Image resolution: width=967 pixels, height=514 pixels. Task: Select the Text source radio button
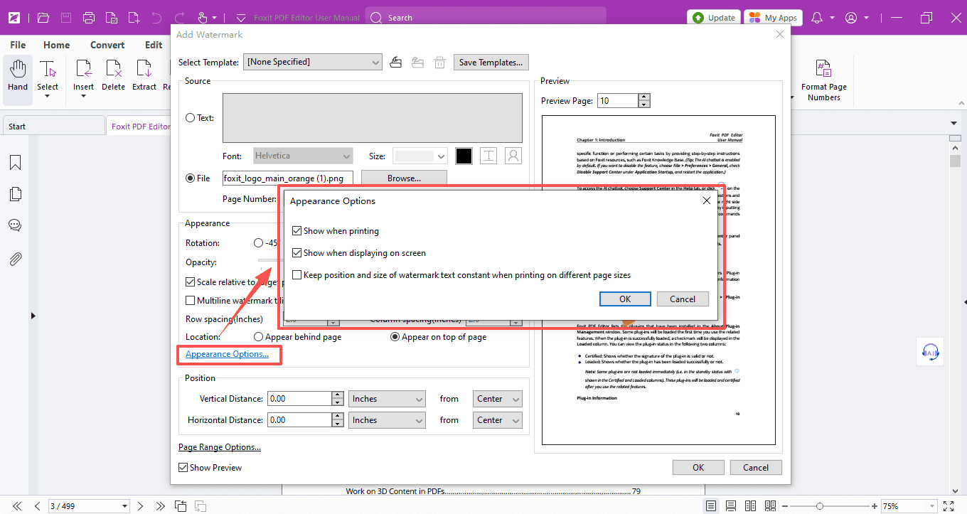point(191,118)
